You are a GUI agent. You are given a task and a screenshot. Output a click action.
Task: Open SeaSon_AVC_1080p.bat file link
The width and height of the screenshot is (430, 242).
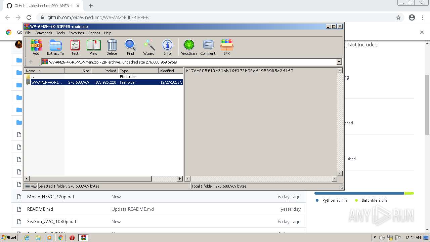52,221
